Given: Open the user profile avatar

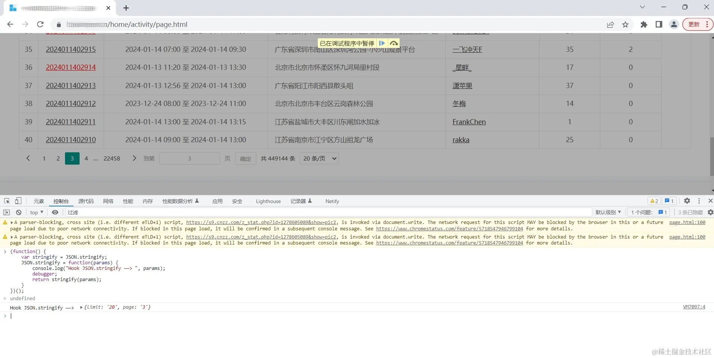Looking at the screenshot, I should click(x=674, y=25).
